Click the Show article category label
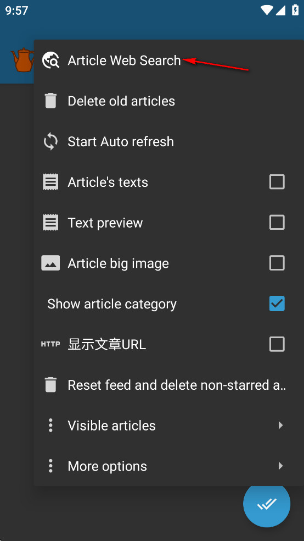The height and width of the screenshot is (541, 304). point(112,304)
